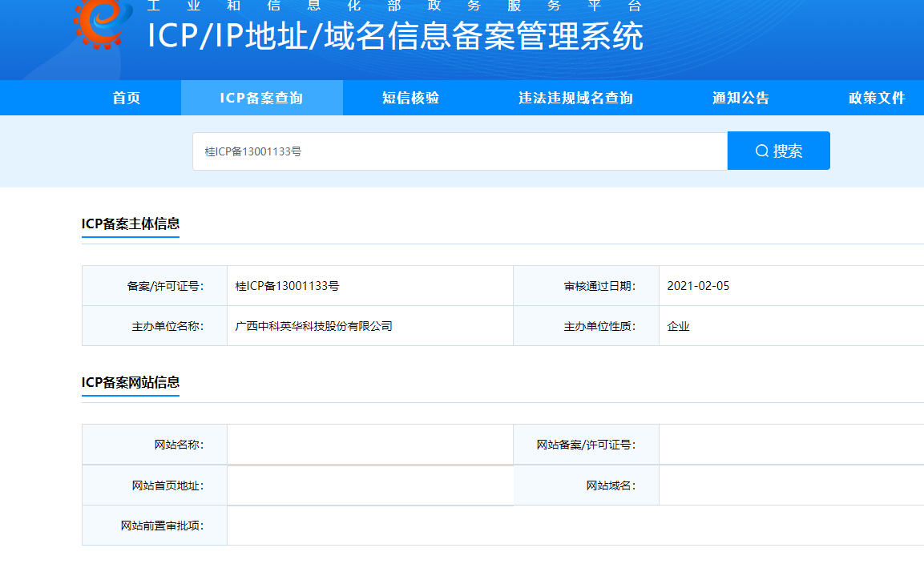The image size is (924, 576).
Task: Go to the 首页 tab
Action: click(x=127, y=98)
